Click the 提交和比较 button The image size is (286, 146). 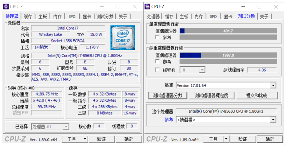click(x=257, y=96)
